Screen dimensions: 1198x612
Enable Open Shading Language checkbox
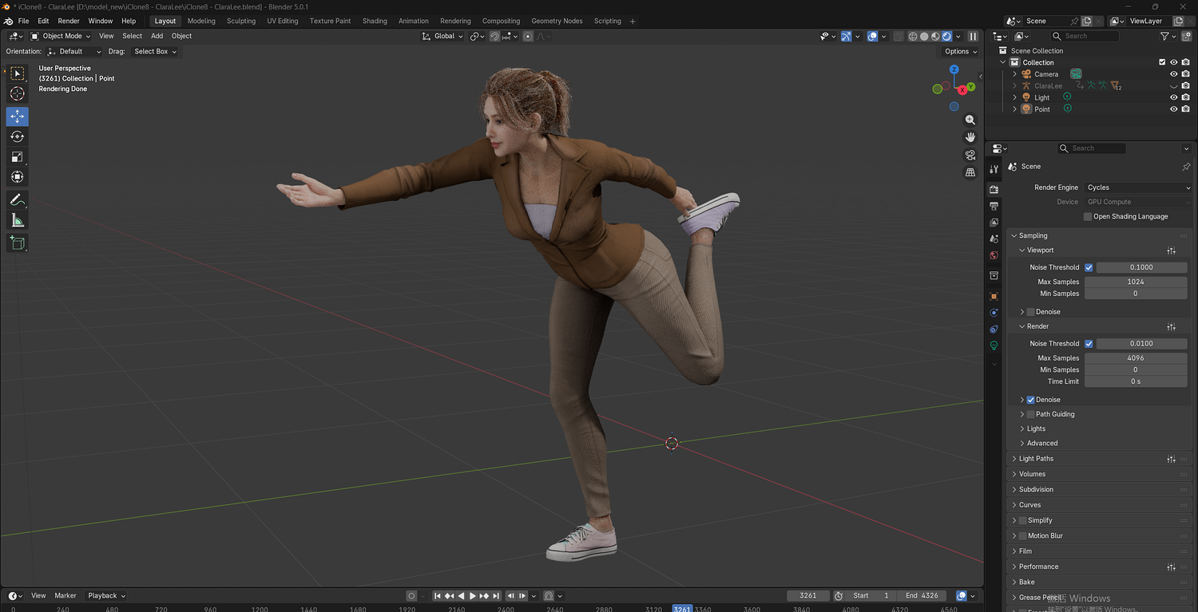tap(1088, 217)
